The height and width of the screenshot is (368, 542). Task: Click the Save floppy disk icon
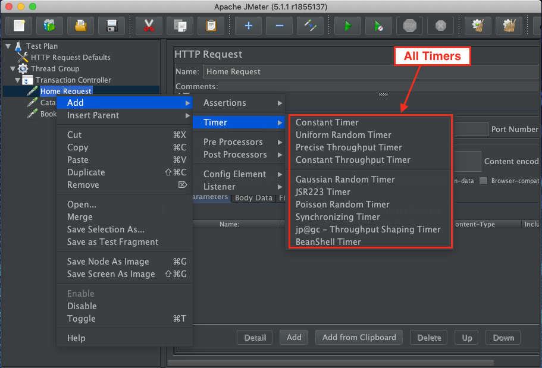[x=111, y=26]
